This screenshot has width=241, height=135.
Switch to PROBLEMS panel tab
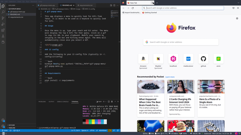click(x=42, y=102)
